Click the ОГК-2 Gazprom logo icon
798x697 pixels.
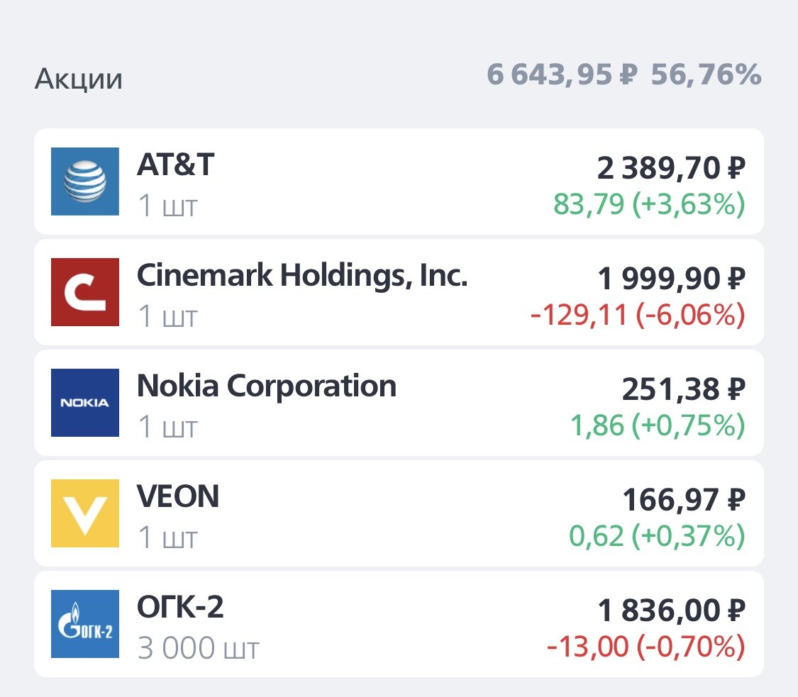pos(84,623)
